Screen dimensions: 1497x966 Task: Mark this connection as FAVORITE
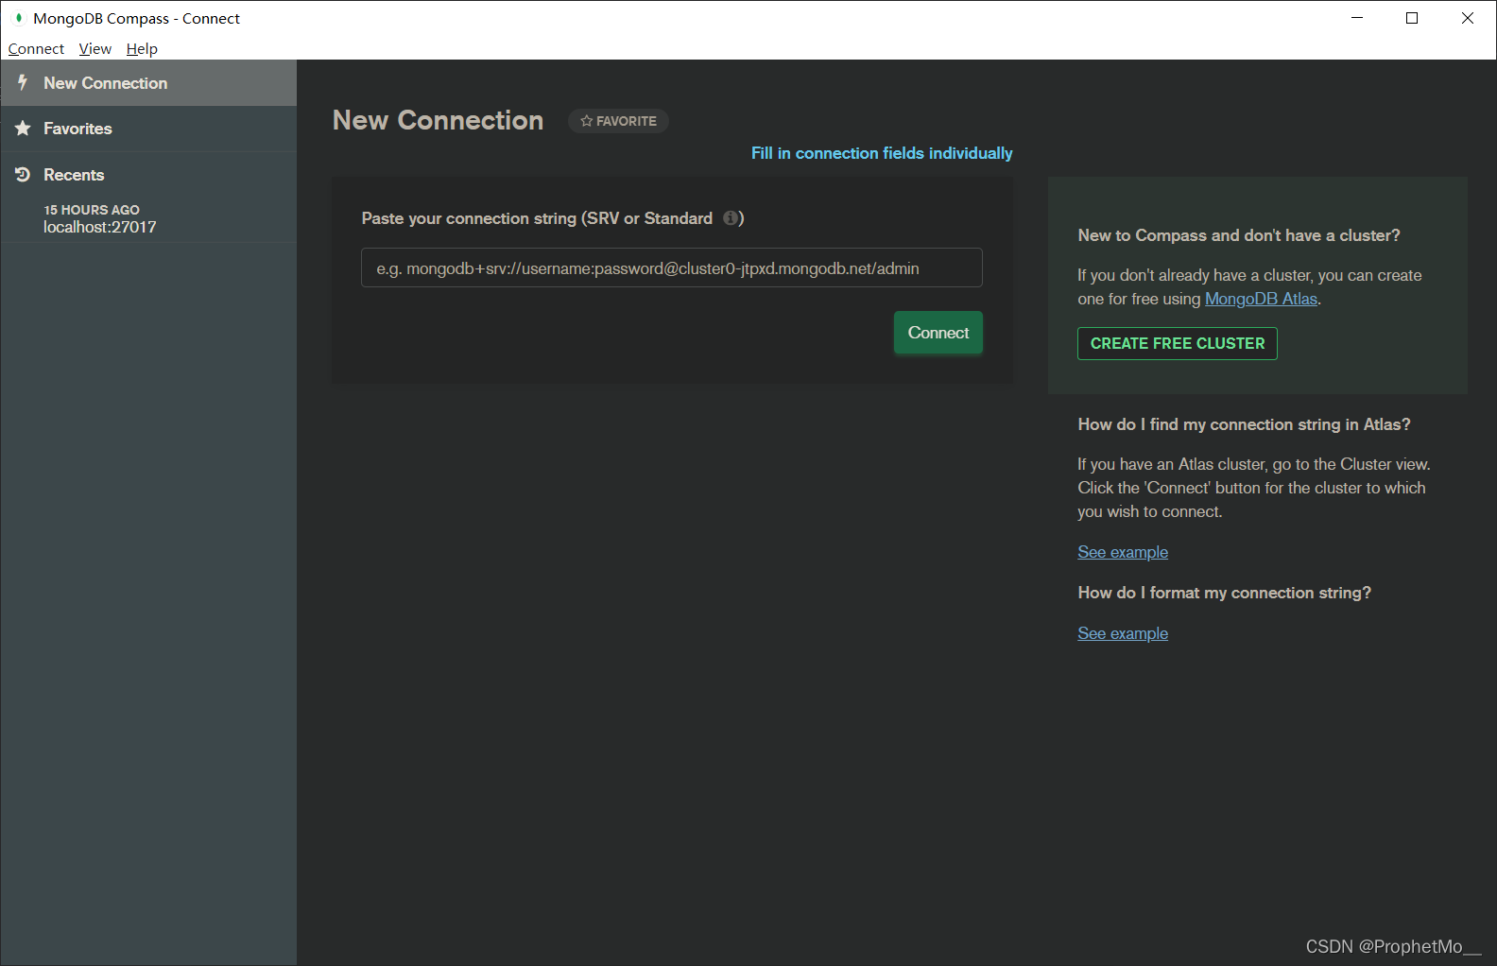coord(618,121)
